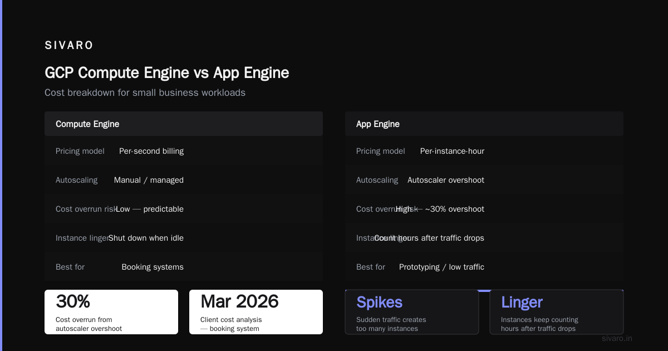Select the title 'GCP Compute Engine vs App Engine'
This screenshot has width=668, height=351.
click(x=167, y=73)
